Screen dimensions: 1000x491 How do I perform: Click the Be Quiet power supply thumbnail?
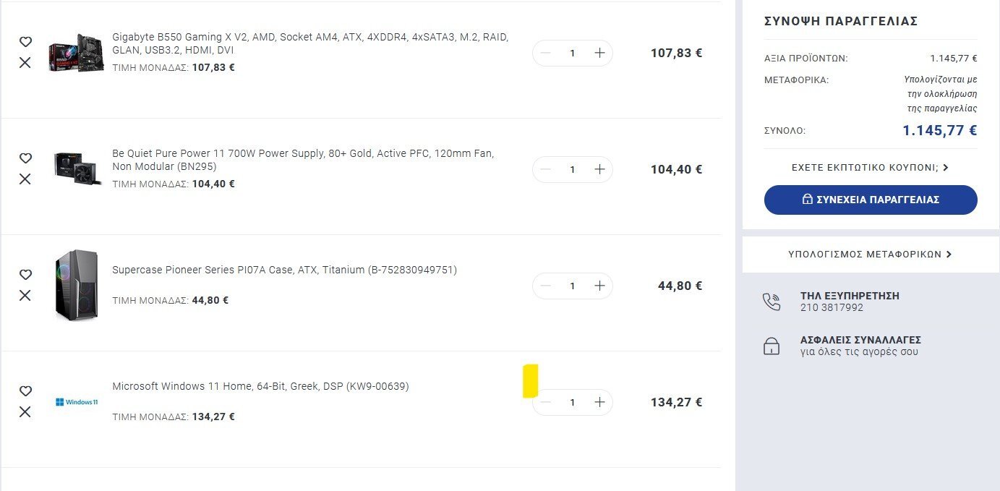click(77, 168)
